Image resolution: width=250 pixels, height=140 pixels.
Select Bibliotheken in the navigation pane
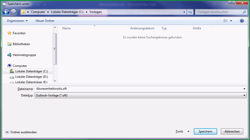click(x=21, y=44)
